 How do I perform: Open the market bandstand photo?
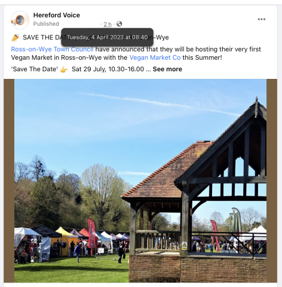pos(140,181)
